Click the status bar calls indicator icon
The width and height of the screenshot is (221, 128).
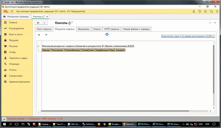click(x=4, y=119)
